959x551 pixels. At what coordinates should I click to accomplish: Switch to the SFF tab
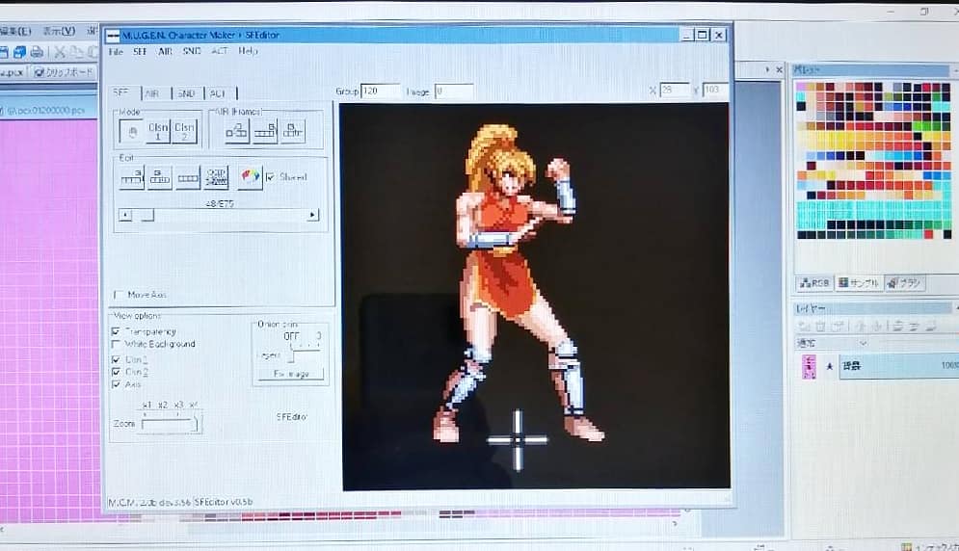coord(124,92)
